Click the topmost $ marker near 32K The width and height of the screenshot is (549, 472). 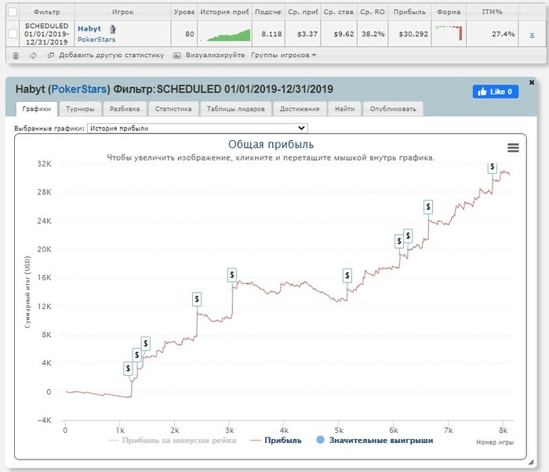[493, 168]
